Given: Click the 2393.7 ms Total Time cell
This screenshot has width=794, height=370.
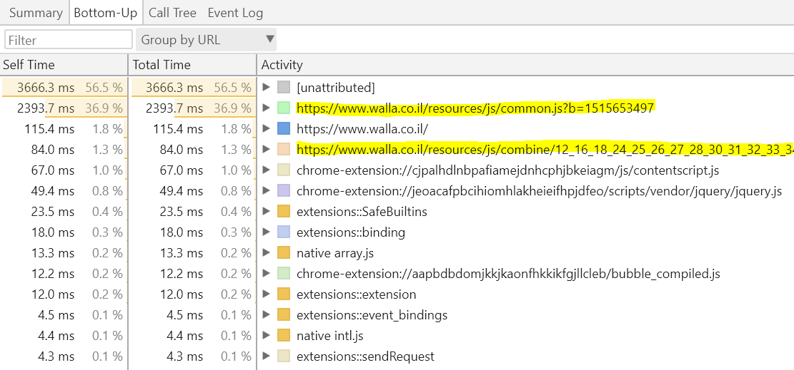Looking at the screenshot, I should 192,108.
